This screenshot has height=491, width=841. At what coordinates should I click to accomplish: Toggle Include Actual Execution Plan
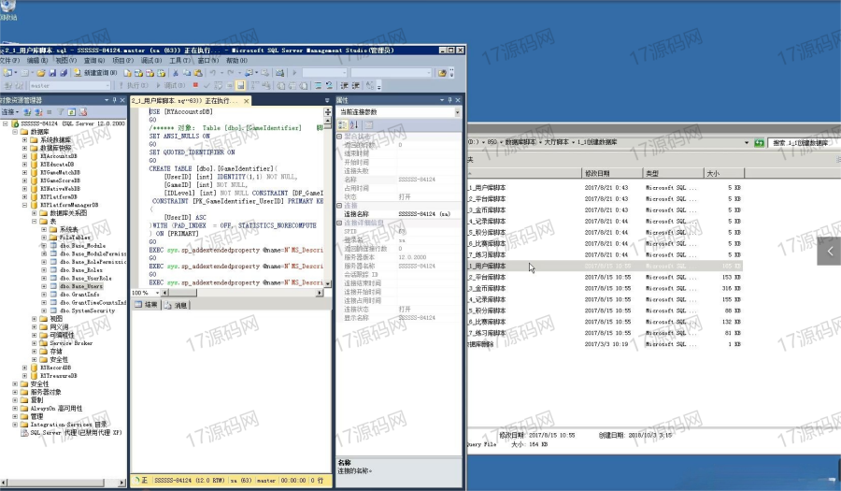point(255,85)
